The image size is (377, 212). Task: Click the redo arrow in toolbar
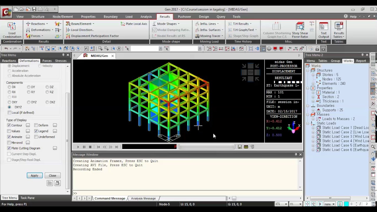coord(14,49)
